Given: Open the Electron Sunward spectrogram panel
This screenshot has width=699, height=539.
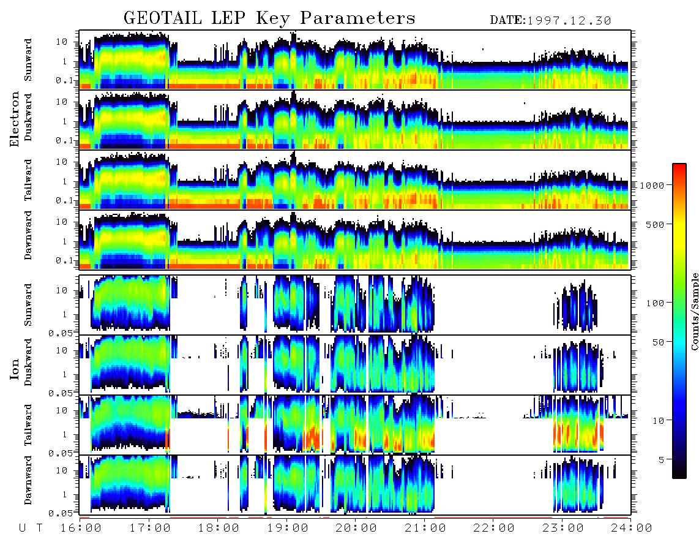Looking at the screenshot, I should tap(355, 60).
